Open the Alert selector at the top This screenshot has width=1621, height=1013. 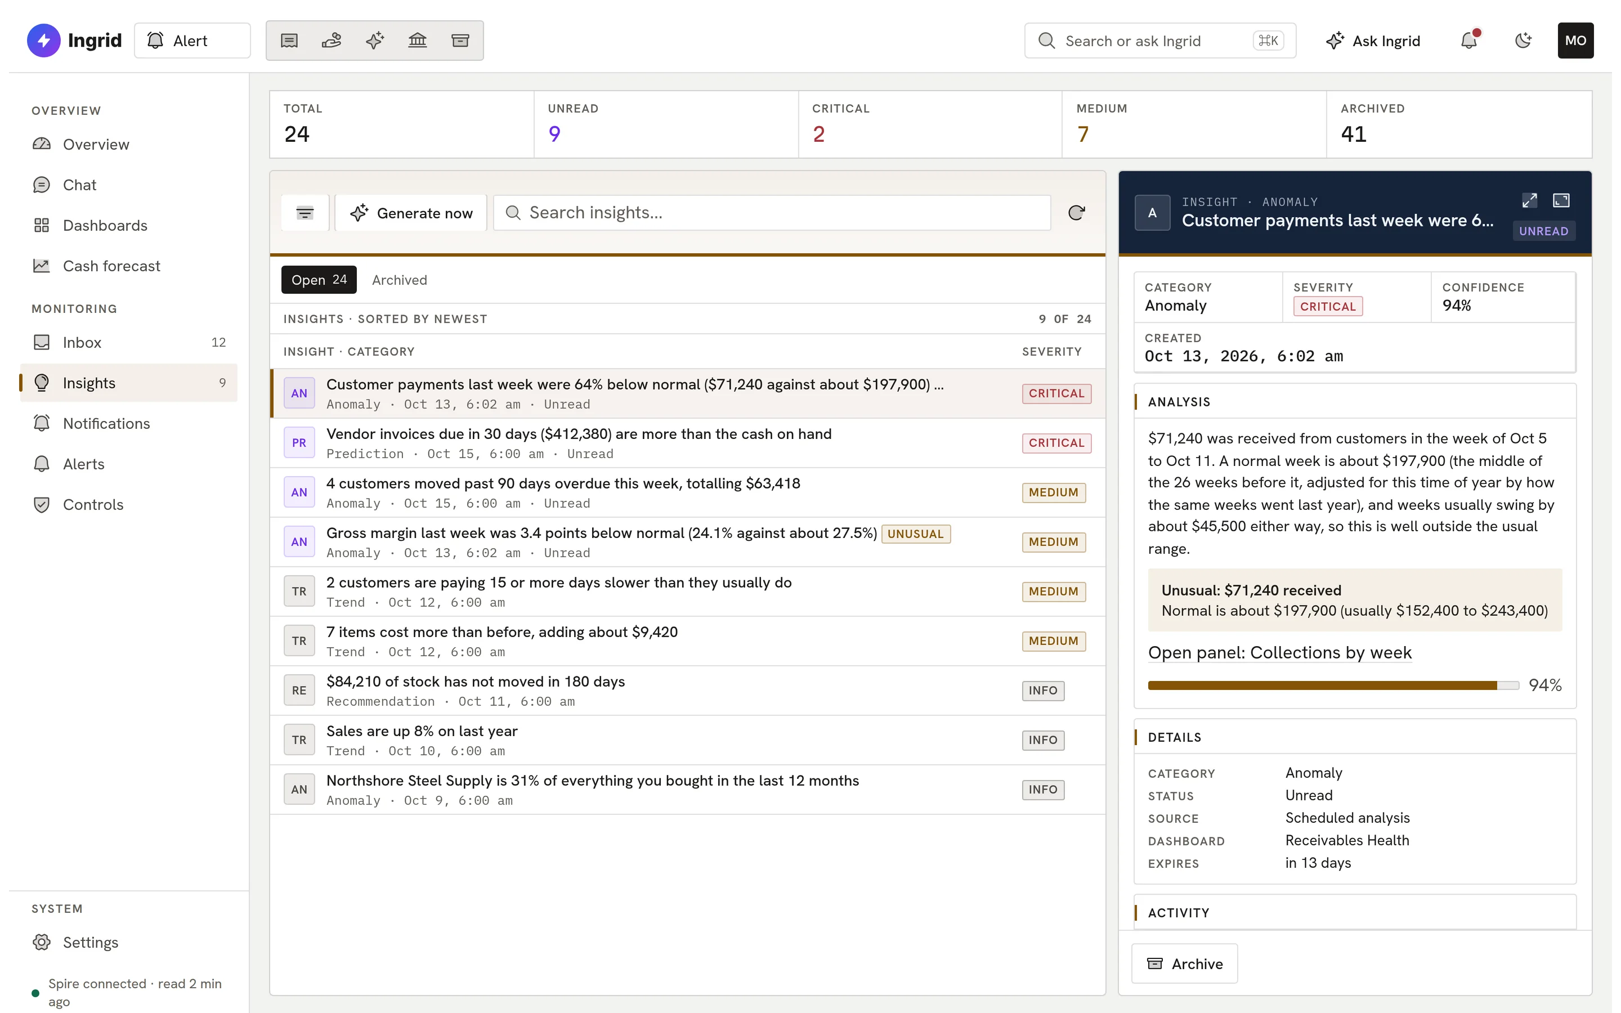tap(192, 41)
